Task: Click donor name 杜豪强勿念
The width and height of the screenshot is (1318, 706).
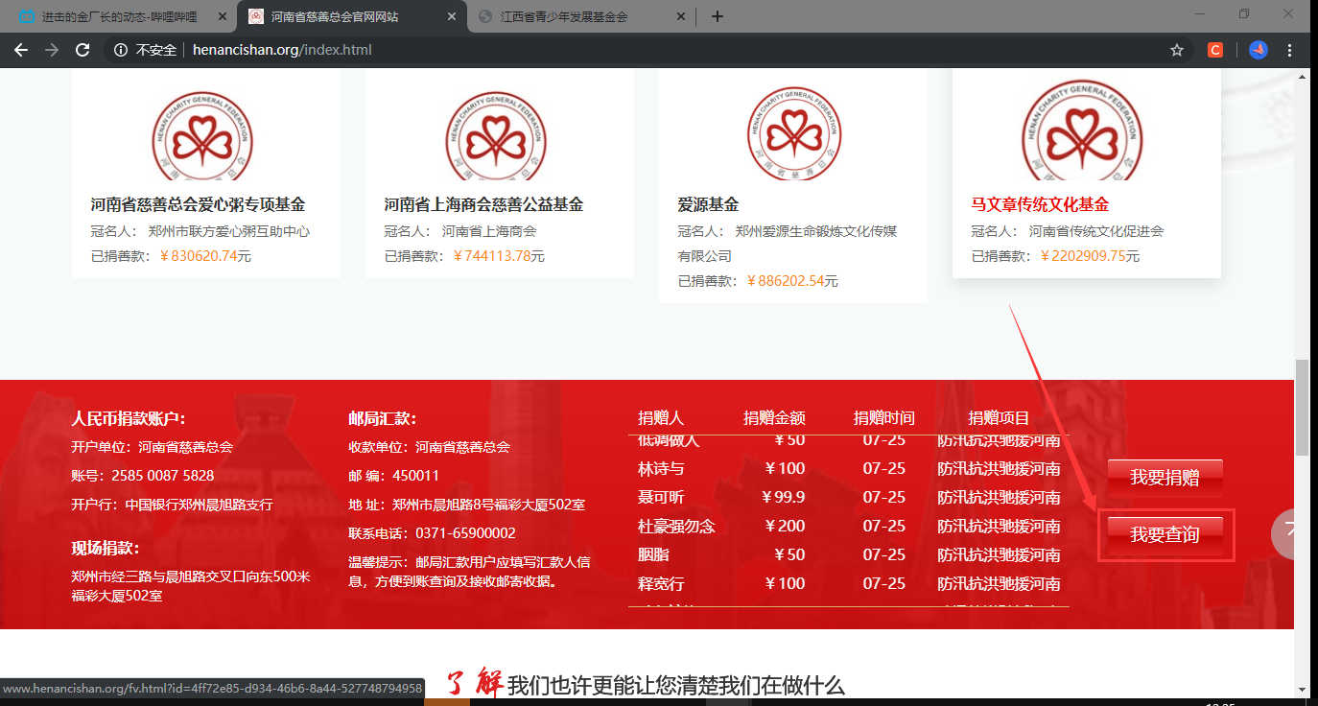Action: tap(676, 527)
